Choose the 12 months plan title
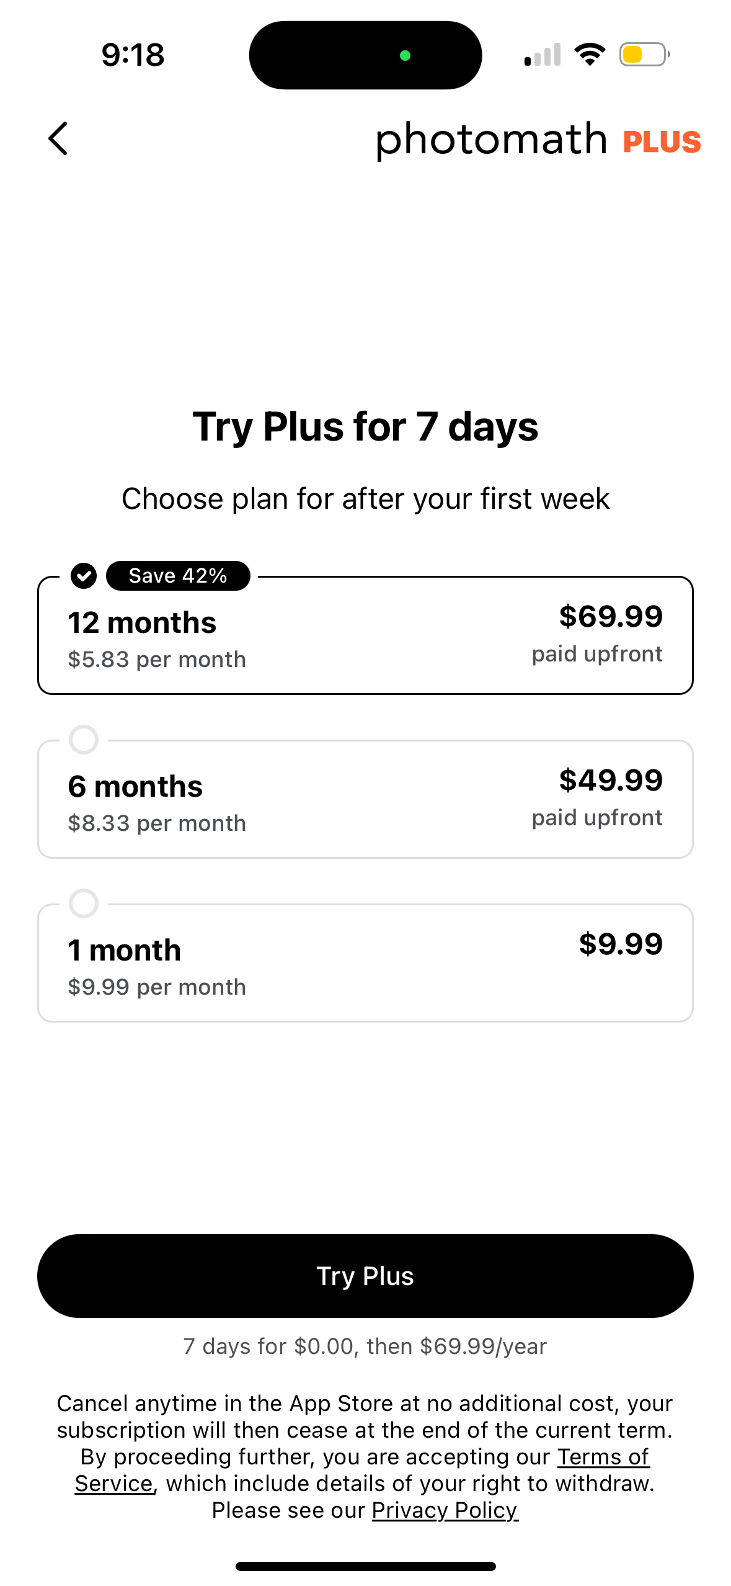Viewport: 731px width, 1586px height. pos(142,622)
